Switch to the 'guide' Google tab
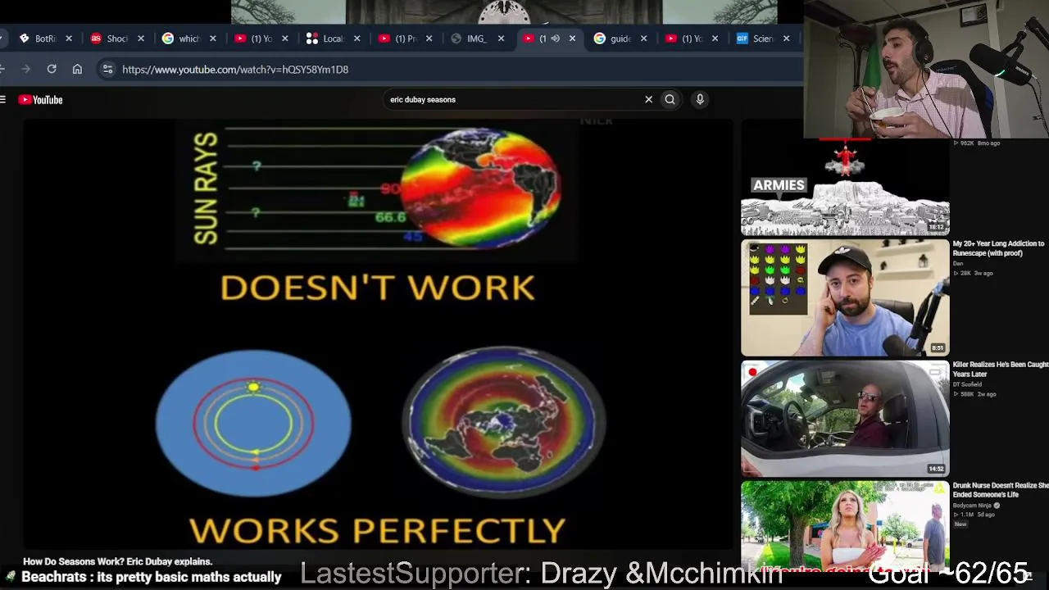Screen dimensions: 1049x590 619,39
